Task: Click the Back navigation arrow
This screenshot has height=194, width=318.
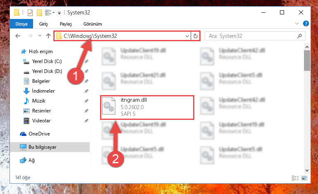Action: [x=18, y=36]
